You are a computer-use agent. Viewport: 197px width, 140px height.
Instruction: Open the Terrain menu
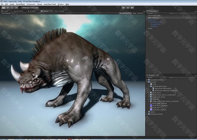tap(40, 4)
